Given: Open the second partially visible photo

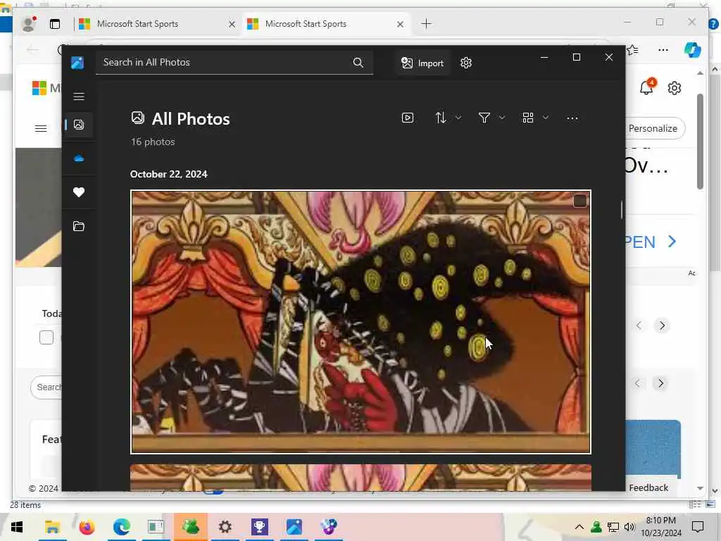Looking at the screenshot, I should tap(360, 477).
